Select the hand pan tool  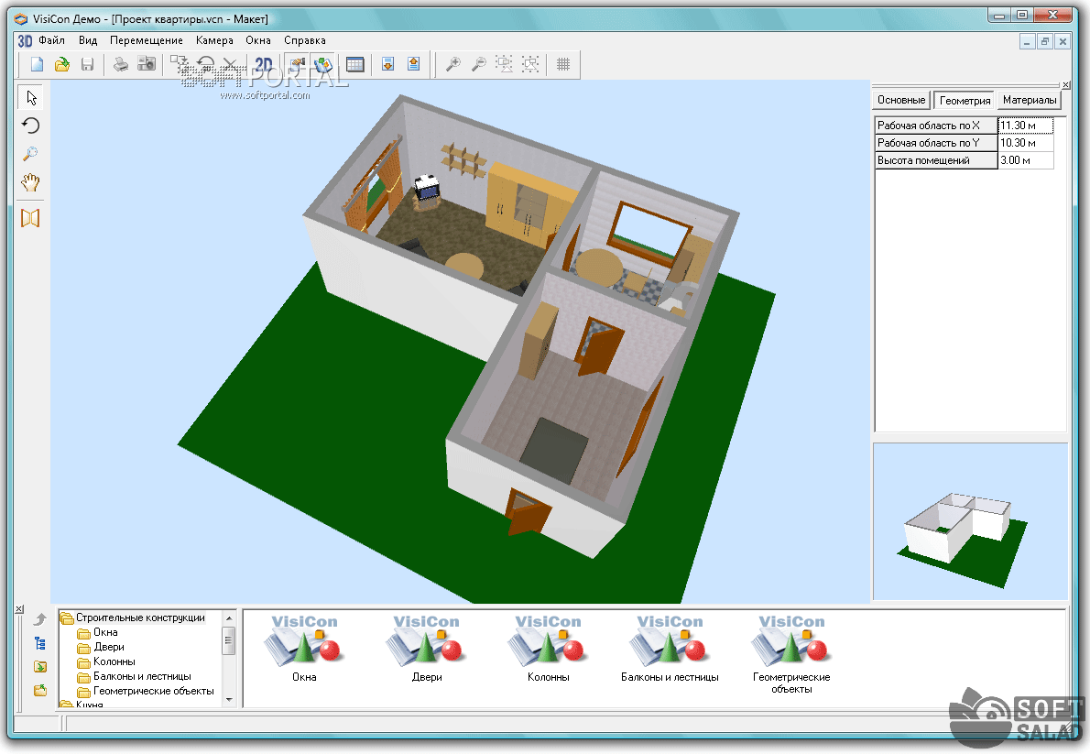[31, 182]
